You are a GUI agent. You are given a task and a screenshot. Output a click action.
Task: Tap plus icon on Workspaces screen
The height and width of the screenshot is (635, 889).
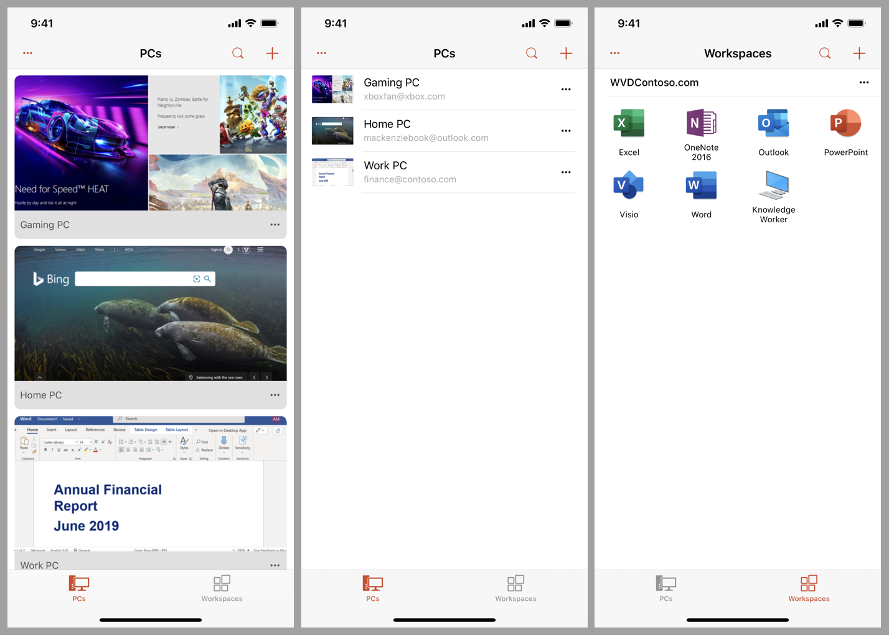[x=859, y=54]
